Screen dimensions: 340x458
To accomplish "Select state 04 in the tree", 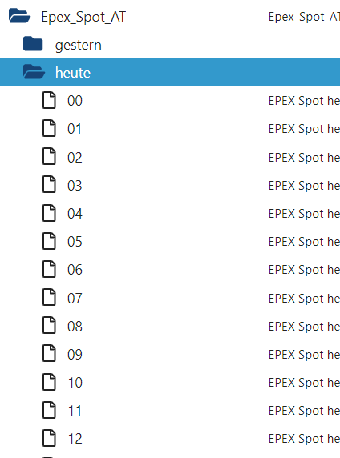I will pyautogui.click(x=75, y=214).
